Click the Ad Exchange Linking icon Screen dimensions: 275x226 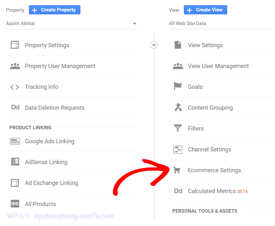15,183
